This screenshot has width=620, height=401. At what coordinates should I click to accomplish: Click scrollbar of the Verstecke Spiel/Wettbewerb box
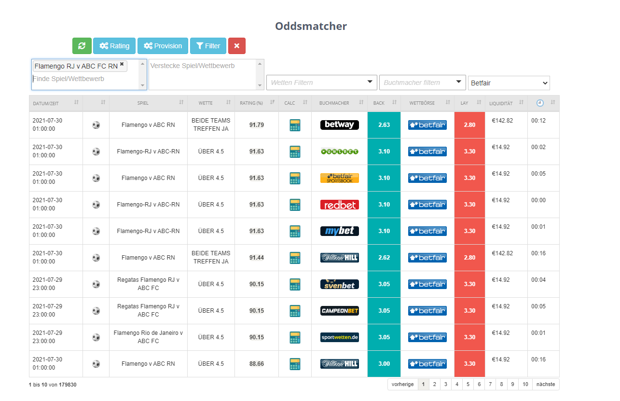pyautogui.click(x=261, y=74)
